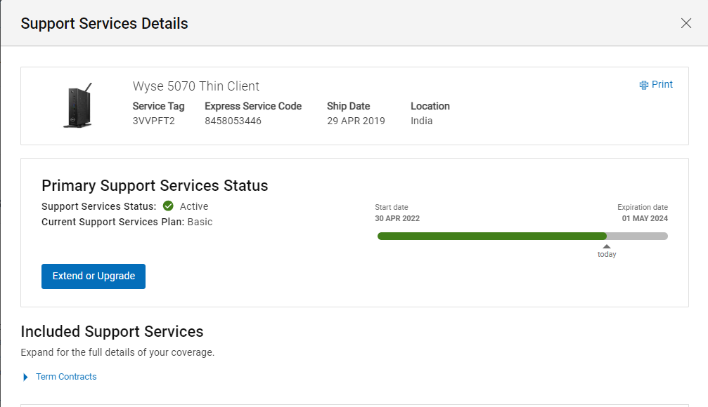The height and width of the screenshot is (407, 708).
Task: Click the Start date 30 APR 2022
Action: pyautogui.click(x=397, y=218)
